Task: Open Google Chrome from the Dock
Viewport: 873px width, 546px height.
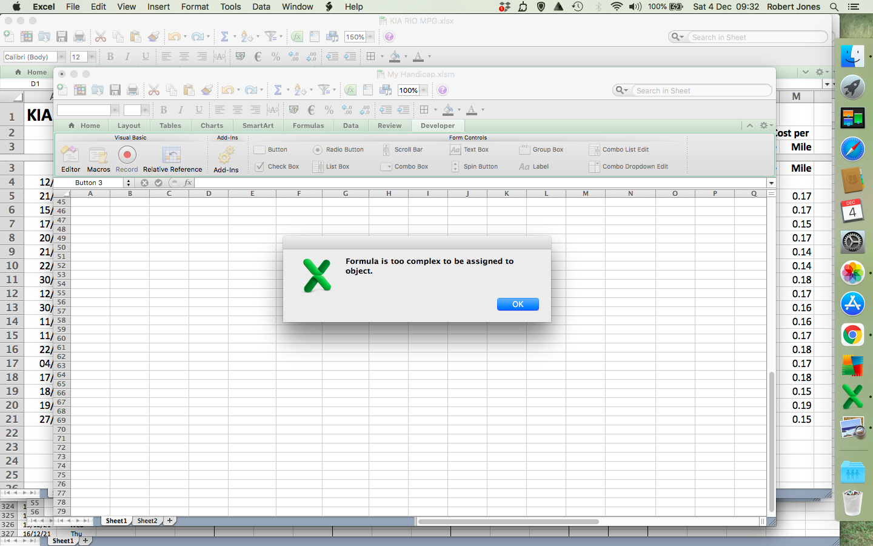Action: 852,335
